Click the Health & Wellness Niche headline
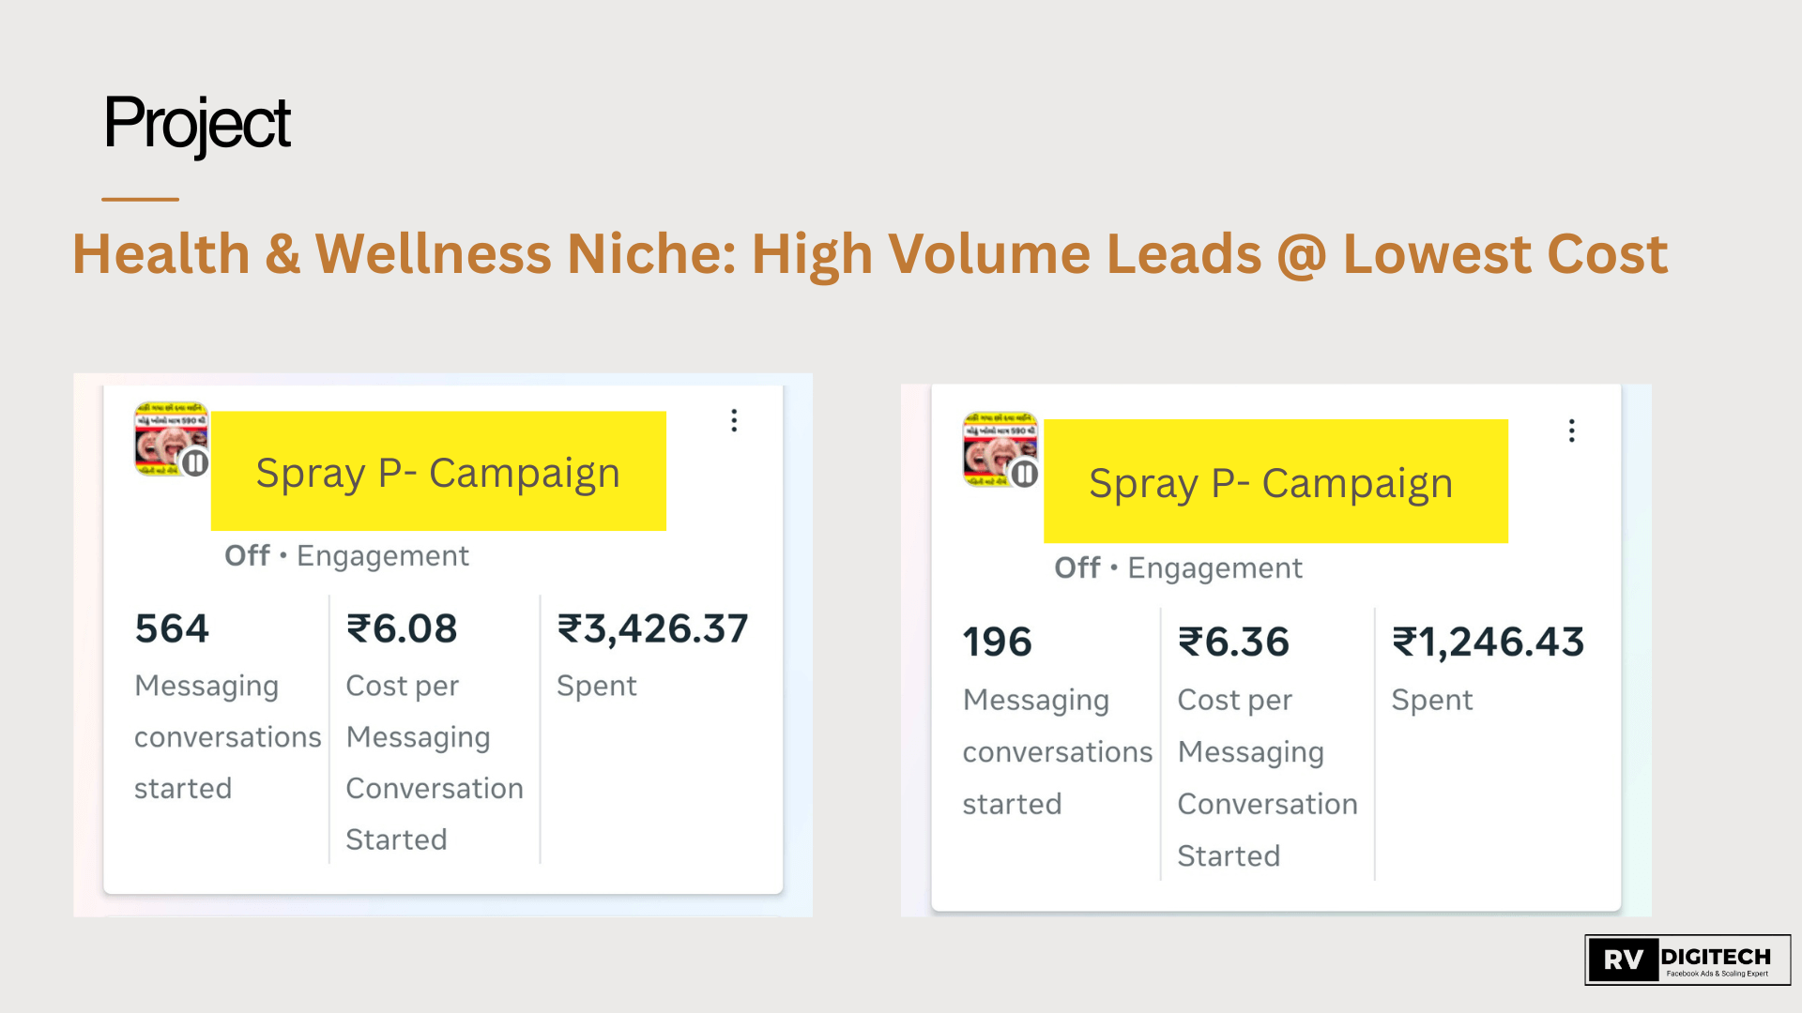Viewport: 1802px width, 1013px height. pyautogui.click(x=870, y=254)
